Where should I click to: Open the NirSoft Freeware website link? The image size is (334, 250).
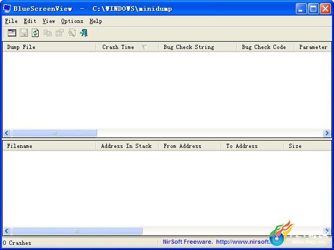(216, 242)
